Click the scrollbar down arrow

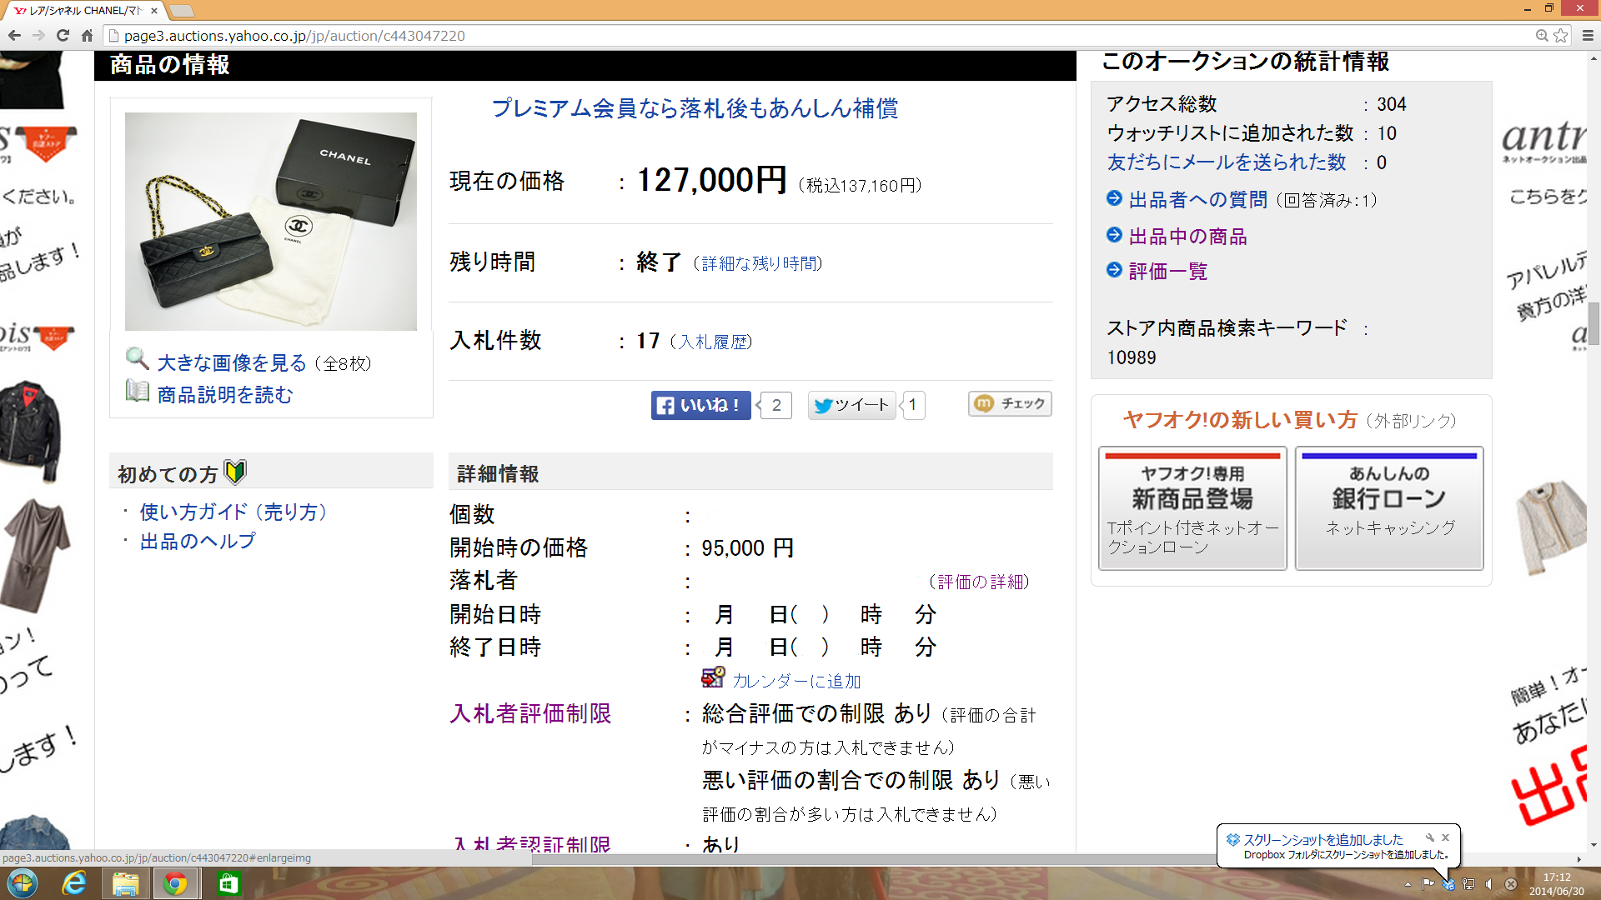[x=1593, y=845]
